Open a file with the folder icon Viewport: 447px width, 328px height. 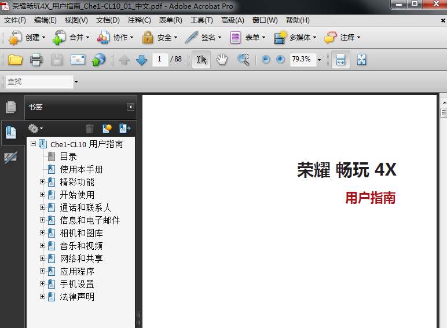[x=15, y=60]
